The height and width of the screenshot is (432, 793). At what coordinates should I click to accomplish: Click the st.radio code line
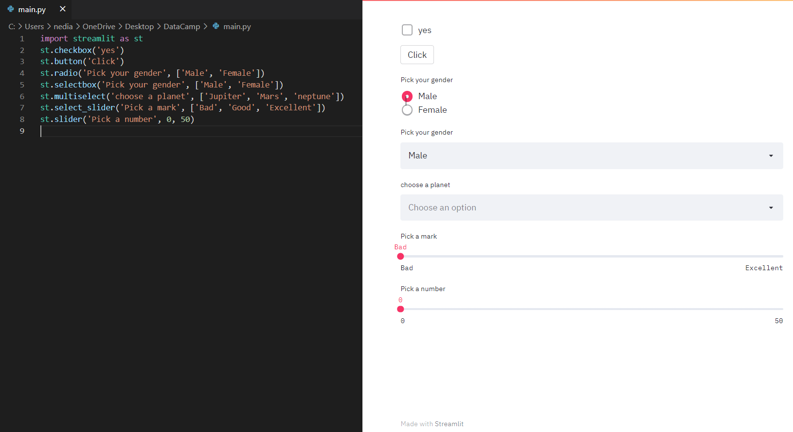pos(152,73)
